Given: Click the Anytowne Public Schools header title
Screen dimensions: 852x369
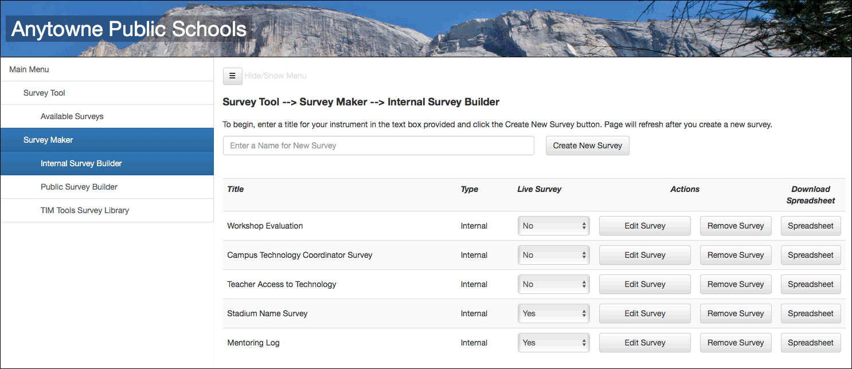Looking at the screenshot, I should (x=129, y=29).
